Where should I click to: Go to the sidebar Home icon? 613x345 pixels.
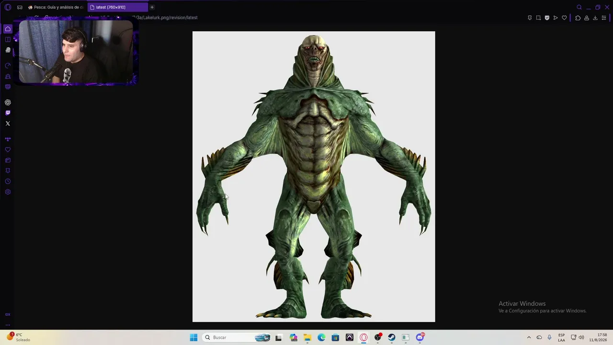8,29
